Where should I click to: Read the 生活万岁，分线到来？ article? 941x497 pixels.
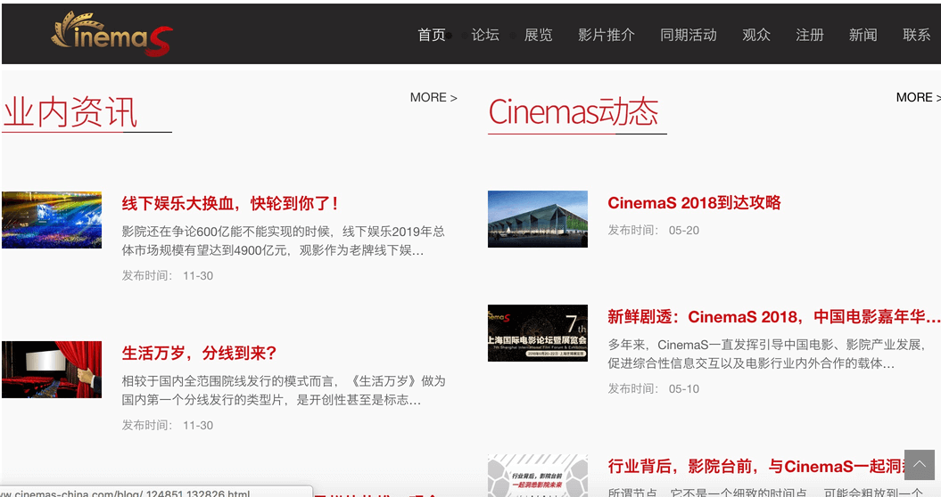(200, 353)
